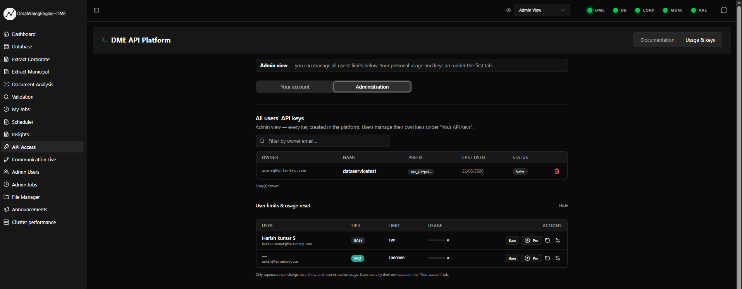The image size is (742, 289).
Task: Open Validation page
Action: (43, 97)
